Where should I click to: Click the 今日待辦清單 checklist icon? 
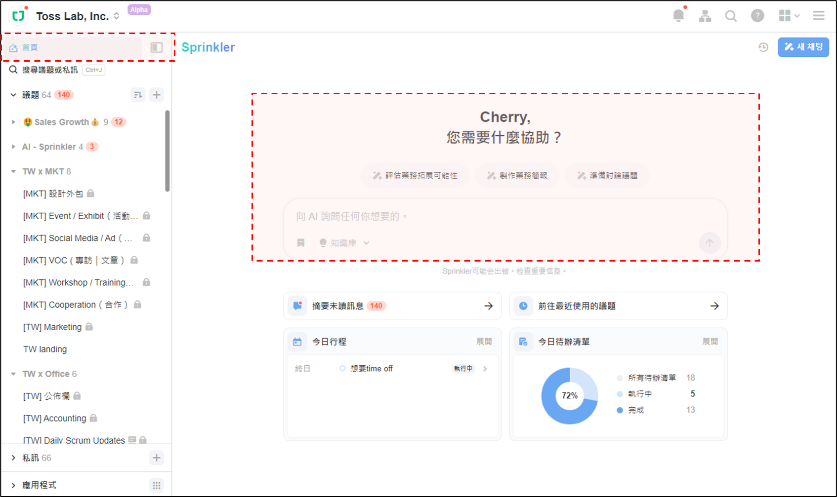pos(523,342)
